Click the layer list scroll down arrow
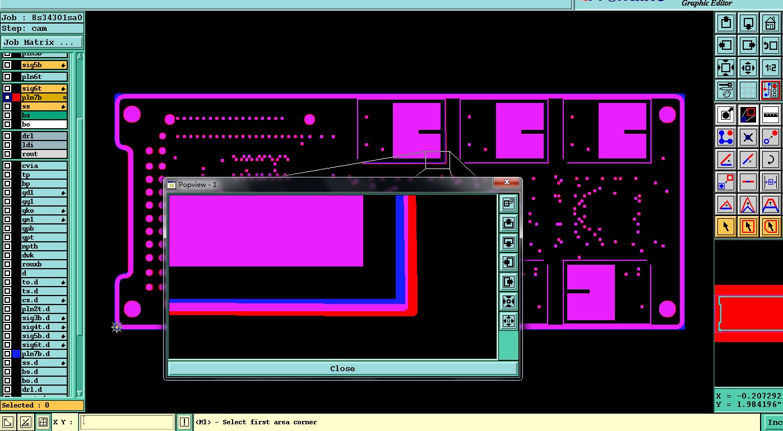Screen dimensions: 783x431 point(79,393)
